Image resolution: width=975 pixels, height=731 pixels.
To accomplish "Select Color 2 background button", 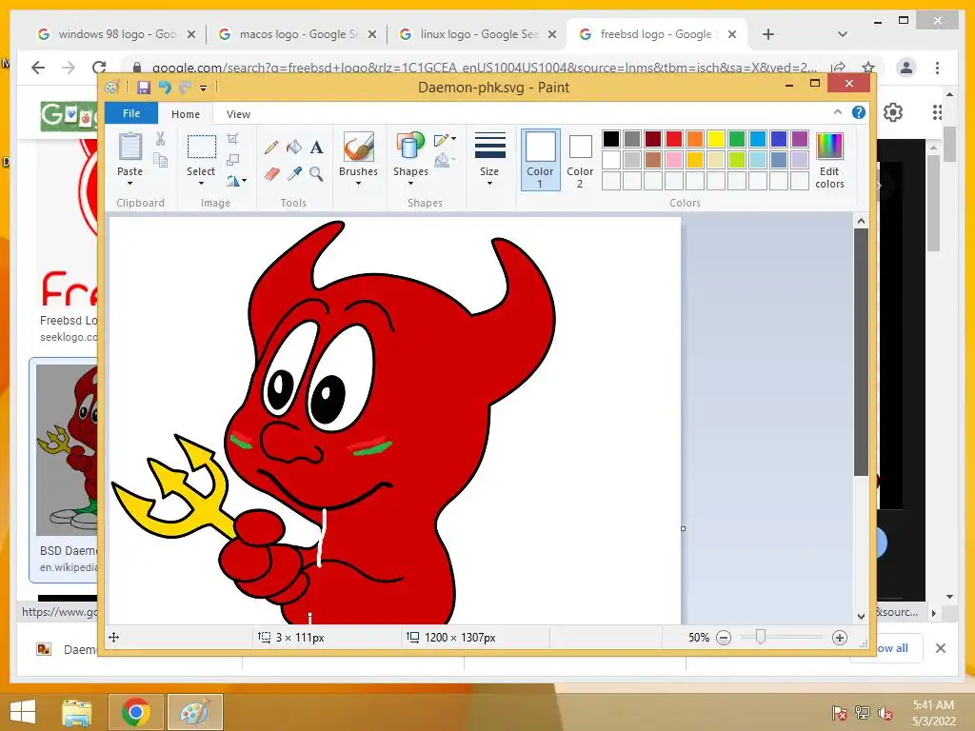I will [x=580, y=159].
